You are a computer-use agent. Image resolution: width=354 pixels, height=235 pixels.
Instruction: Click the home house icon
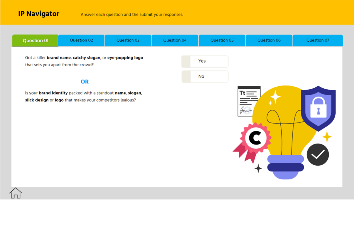[16, 193]
